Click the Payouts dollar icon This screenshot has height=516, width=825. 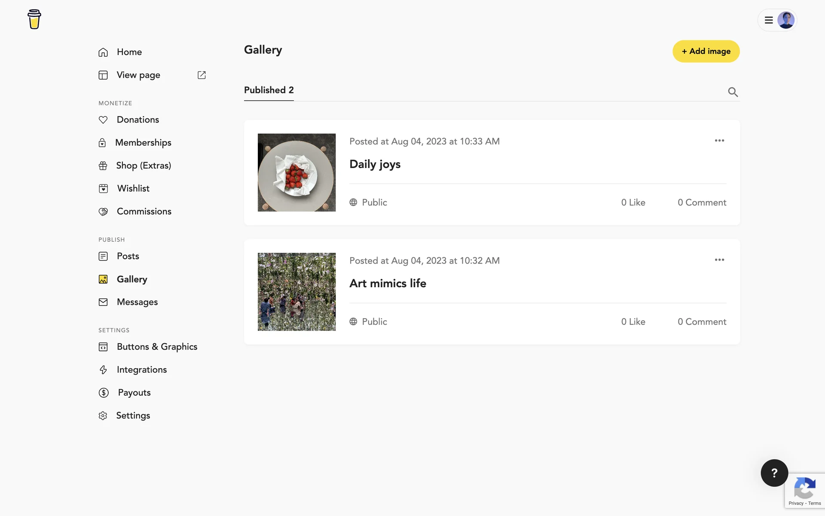point(104,393)
